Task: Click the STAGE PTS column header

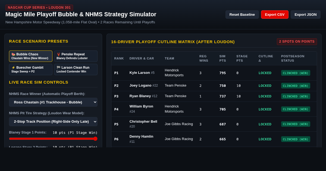Action: (242, 58)
